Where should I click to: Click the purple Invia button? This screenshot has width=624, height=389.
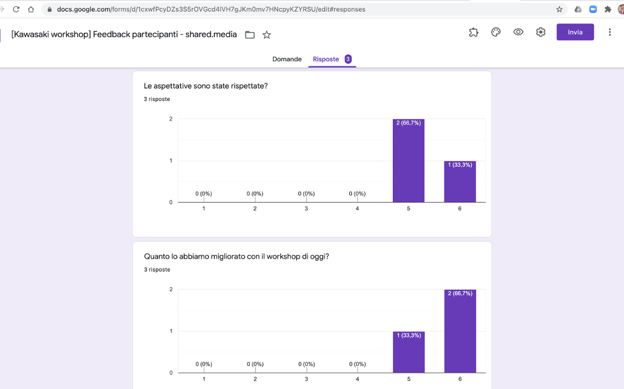pyautogui.click(x=575, y=32)
